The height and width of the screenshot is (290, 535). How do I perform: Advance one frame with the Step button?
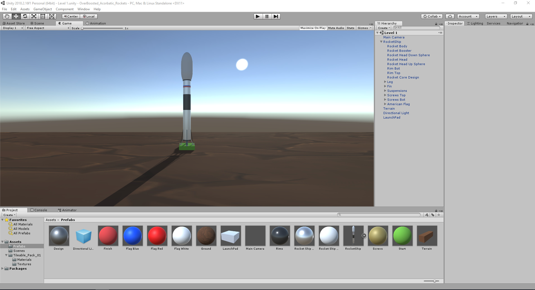click(276, 16)
